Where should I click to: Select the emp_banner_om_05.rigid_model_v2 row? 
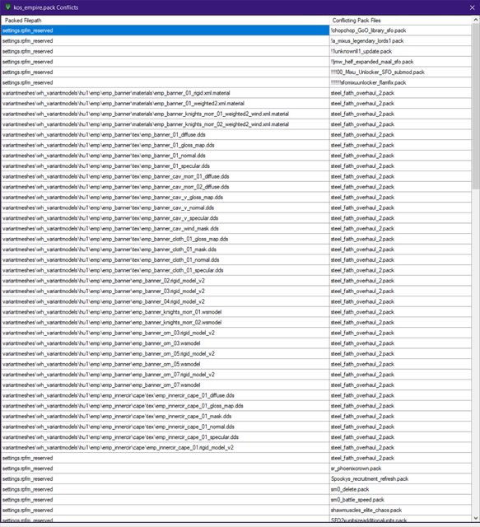(x=165, y=353)
